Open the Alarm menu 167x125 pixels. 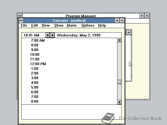pyautogui.click(x=71, y=26)
